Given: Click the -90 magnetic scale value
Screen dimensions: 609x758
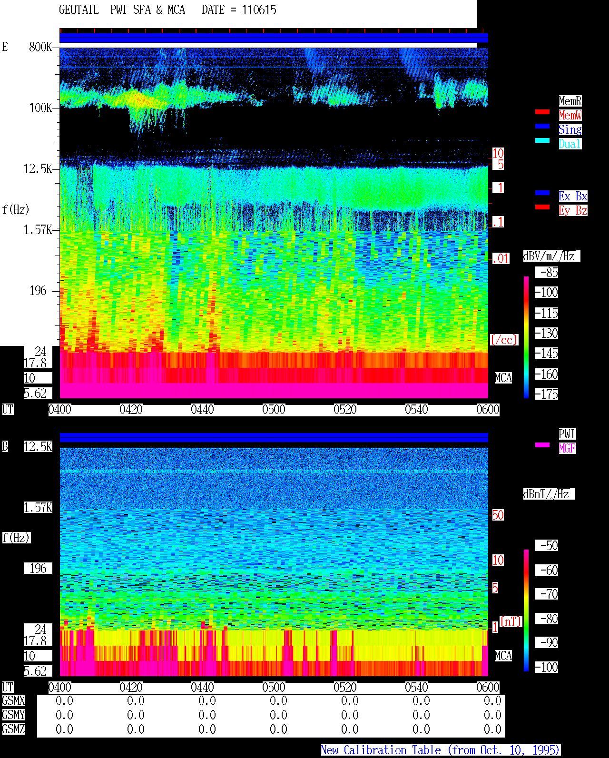Looking at the screenshot, I should (547, 642).
